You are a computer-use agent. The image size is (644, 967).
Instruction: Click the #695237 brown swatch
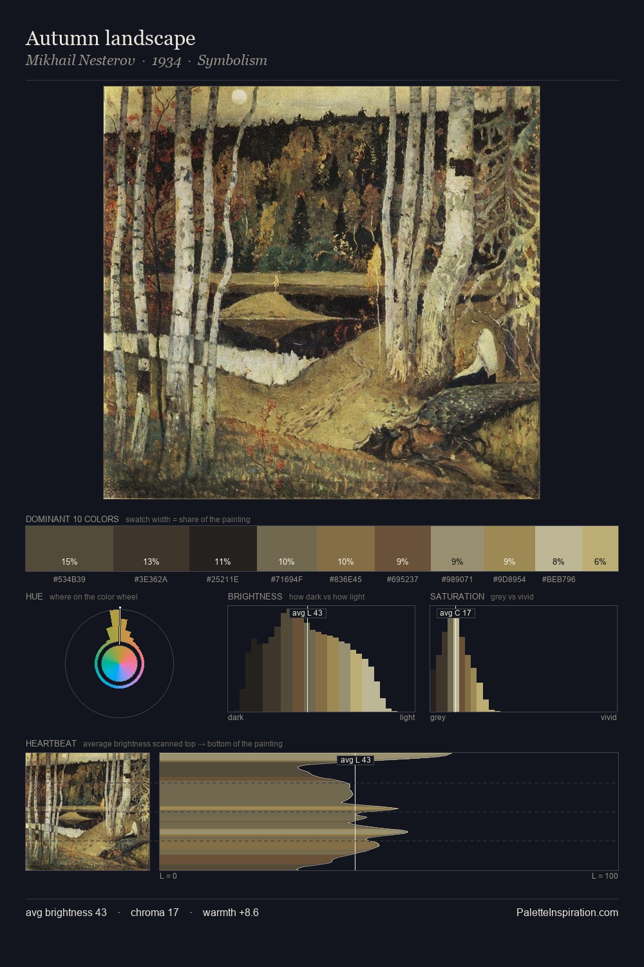tap(402, 549)
